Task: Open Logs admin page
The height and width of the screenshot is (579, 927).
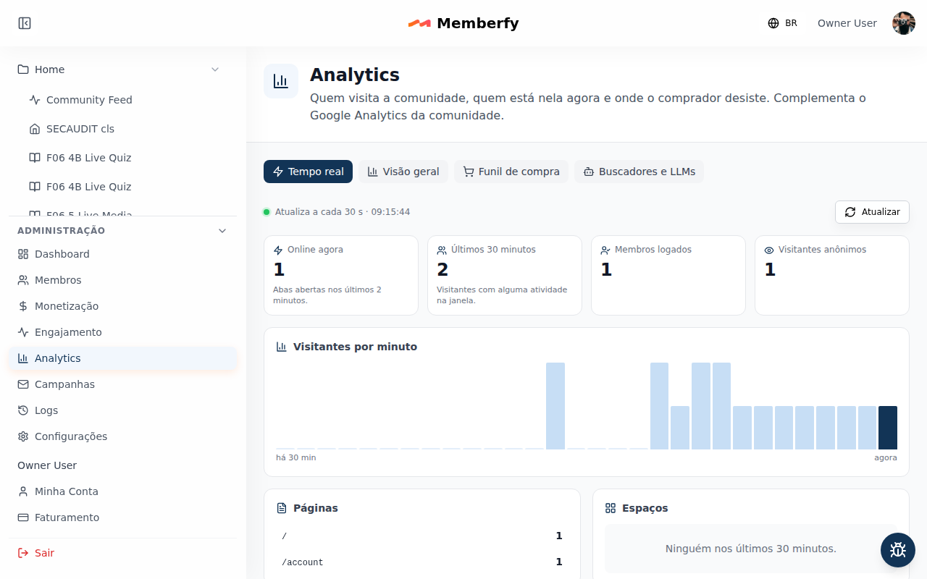Action: [x=123, y=410]
